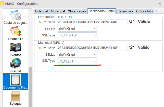The width and height of the screenshot is (164, 107).
Task: Select the Internet globe icon
Action: click(15, 64)
